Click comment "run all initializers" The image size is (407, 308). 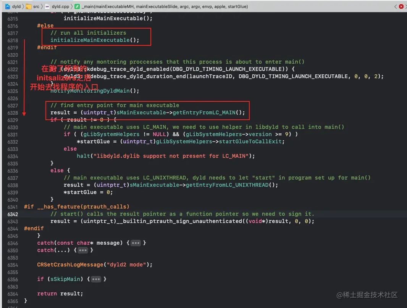click(88, 33)
